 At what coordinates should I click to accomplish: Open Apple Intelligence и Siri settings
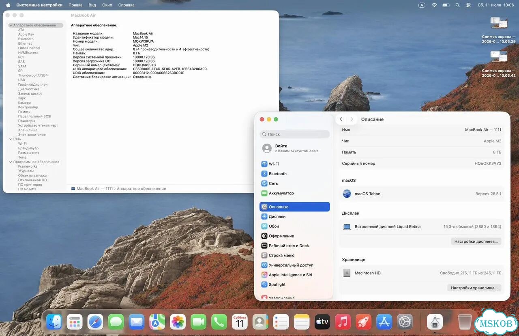[x=295, y=275]
